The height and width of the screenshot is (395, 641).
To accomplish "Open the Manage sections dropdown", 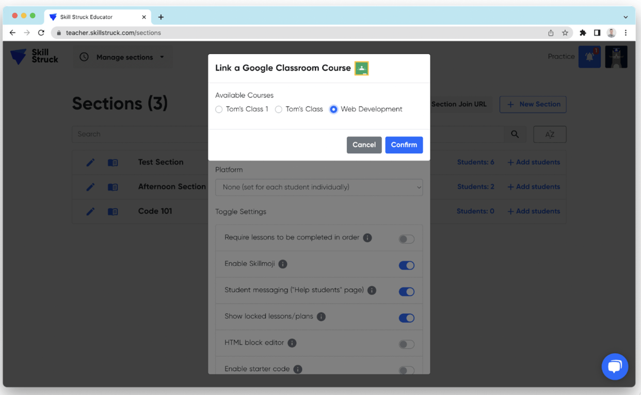I will pyautogui.click(x=122, y=57).
